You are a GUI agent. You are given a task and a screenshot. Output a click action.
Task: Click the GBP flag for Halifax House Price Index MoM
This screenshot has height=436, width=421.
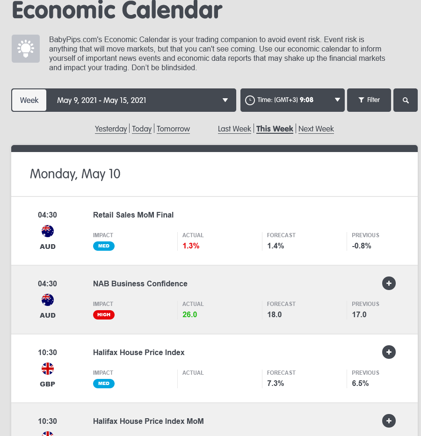(x=47, y=434)
